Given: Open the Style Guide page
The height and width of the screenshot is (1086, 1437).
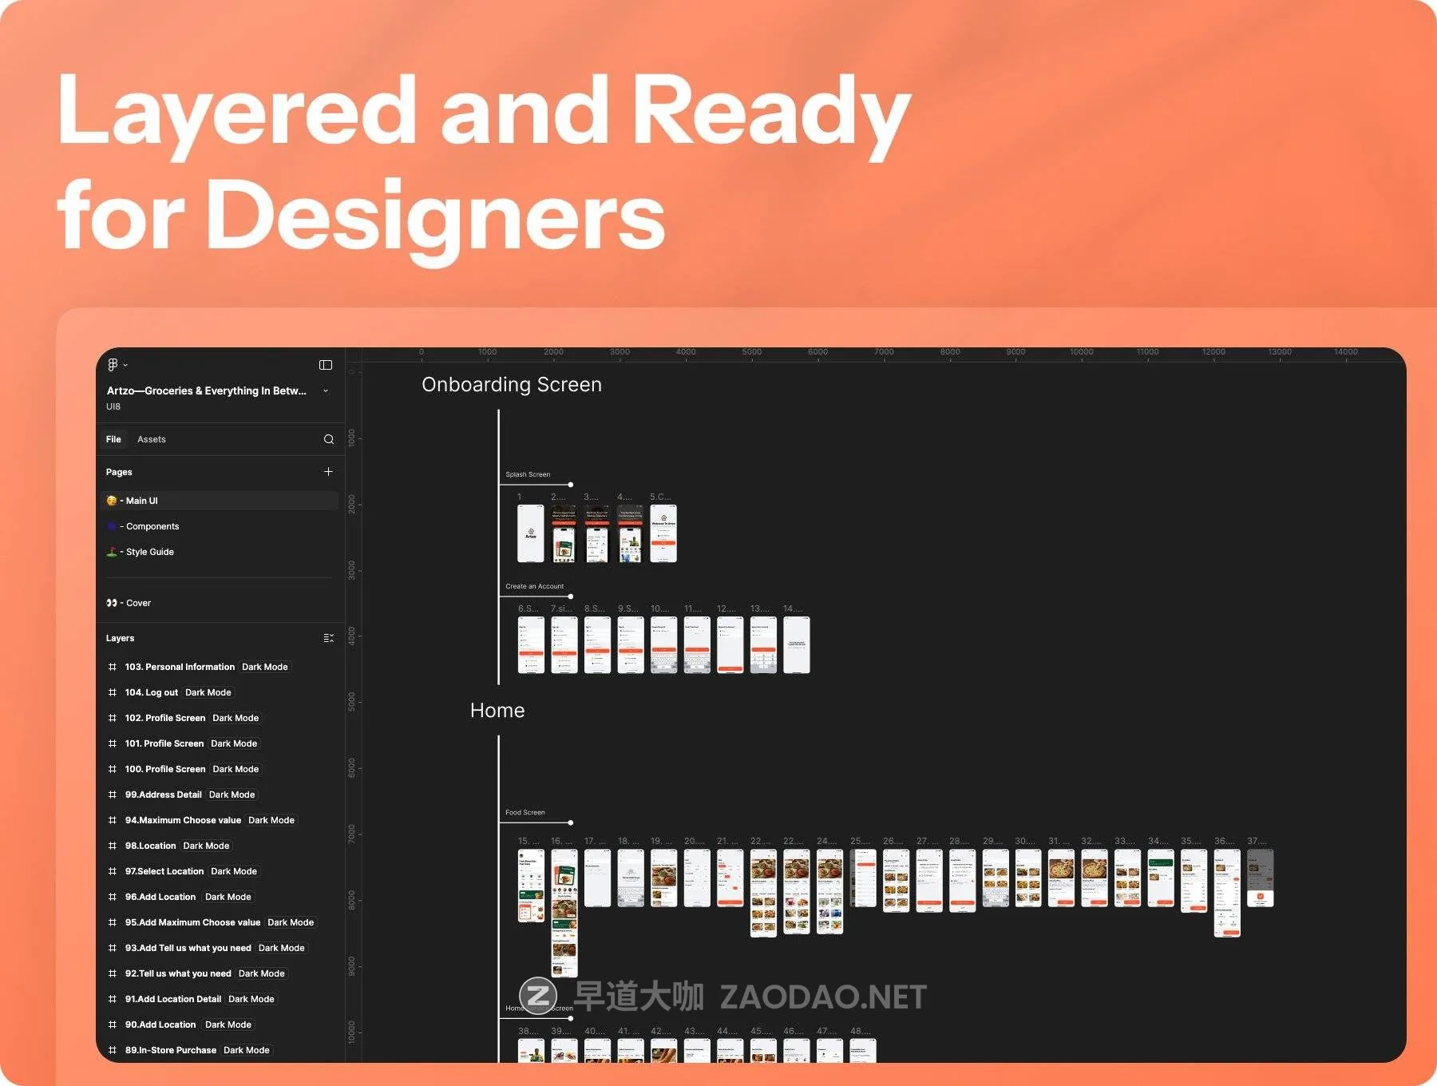Looking at the screenshot, I should coord(149,552).
